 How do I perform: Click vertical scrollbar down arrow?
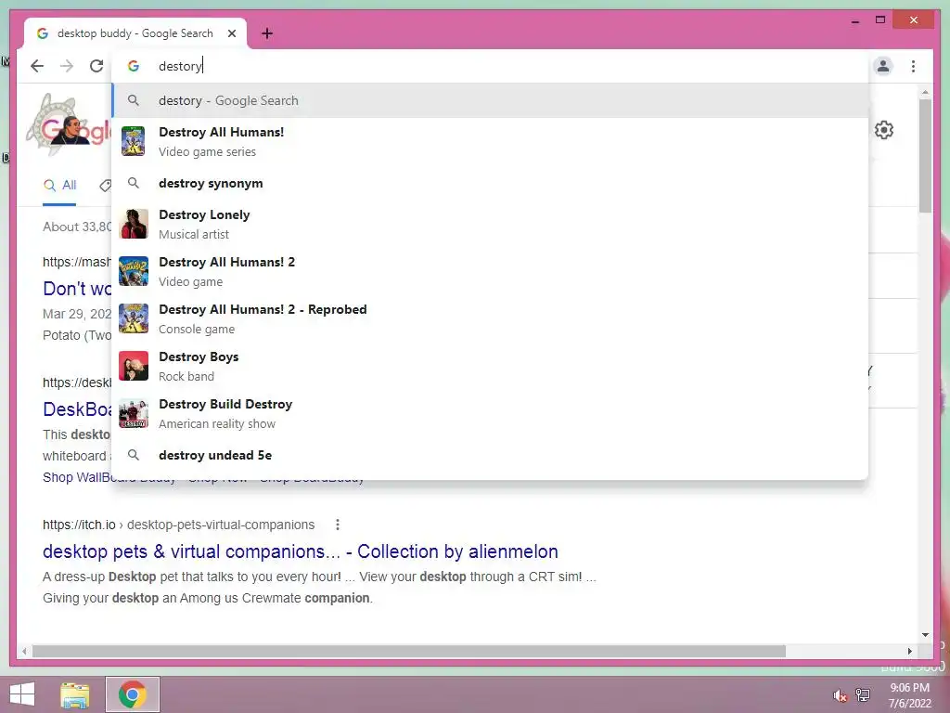pyautogui.click(x=925, y=635)
